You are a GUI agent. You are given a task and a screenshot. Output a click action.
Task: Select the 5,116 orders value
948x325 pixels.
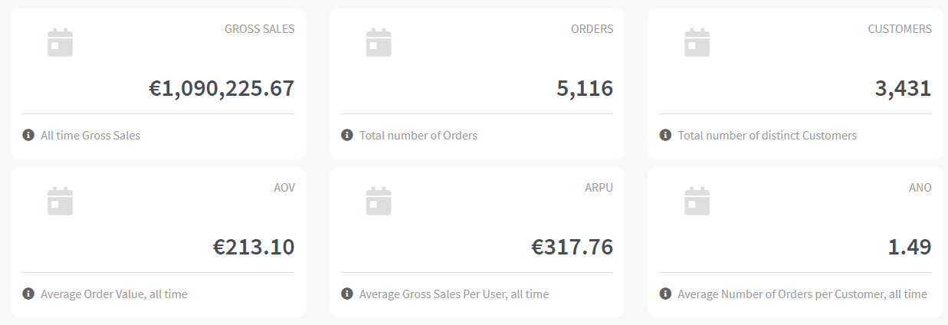click(x=585, y=88)
